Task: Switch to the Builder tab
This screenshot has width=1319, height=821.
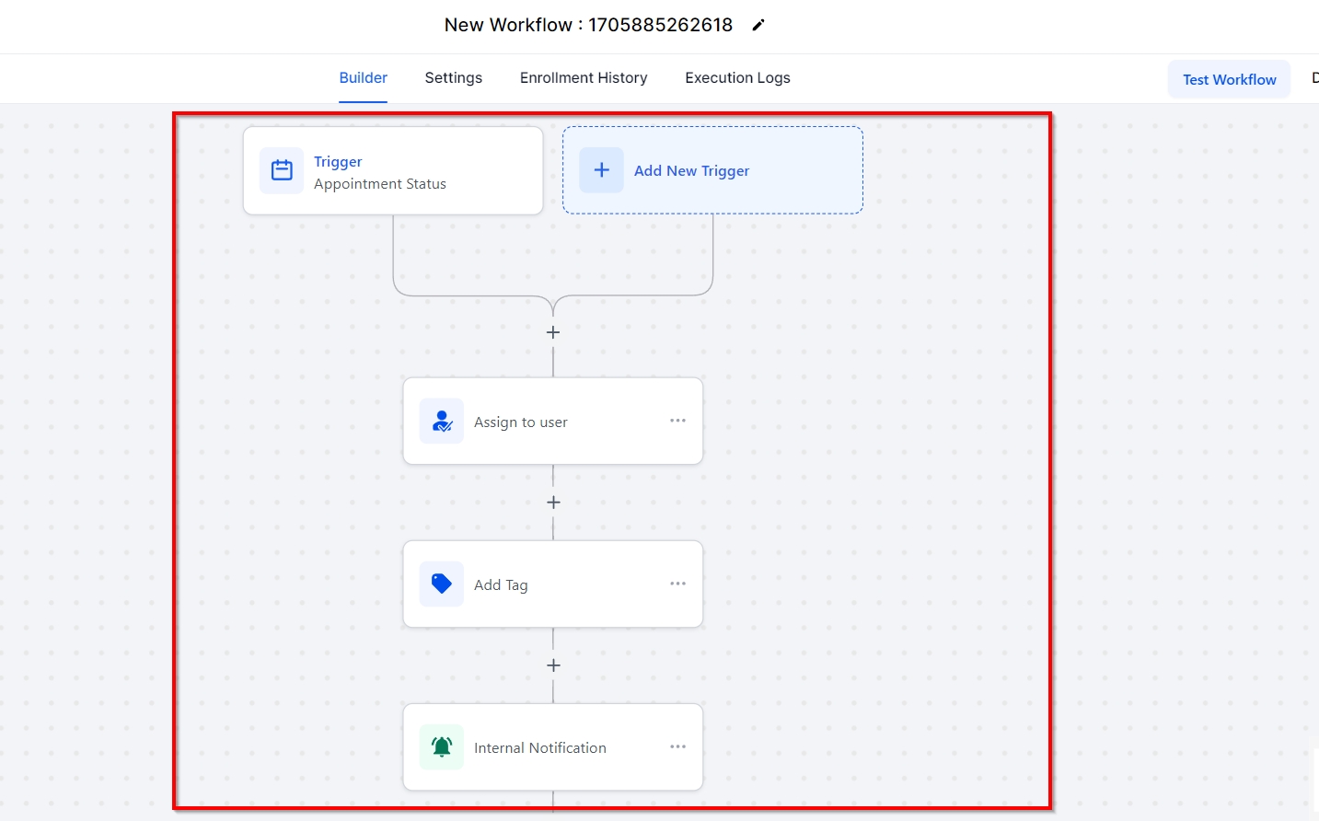Action: [363, 78]
